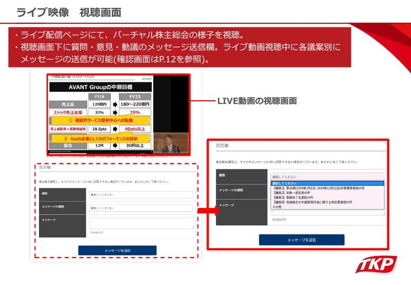Click the FY18 column header in the video
The height and width of the screenshot is (285, 411).
tap(100, 96)
